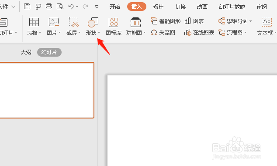The image size is (277, 166).
Task: Open the 动画 tab
Action: (202, 7)
